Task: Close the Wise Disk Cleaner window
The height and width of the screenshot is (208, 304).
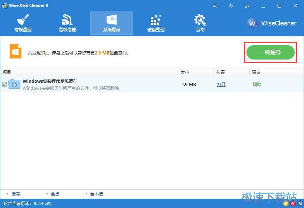Action: click(x=295, y=6)
